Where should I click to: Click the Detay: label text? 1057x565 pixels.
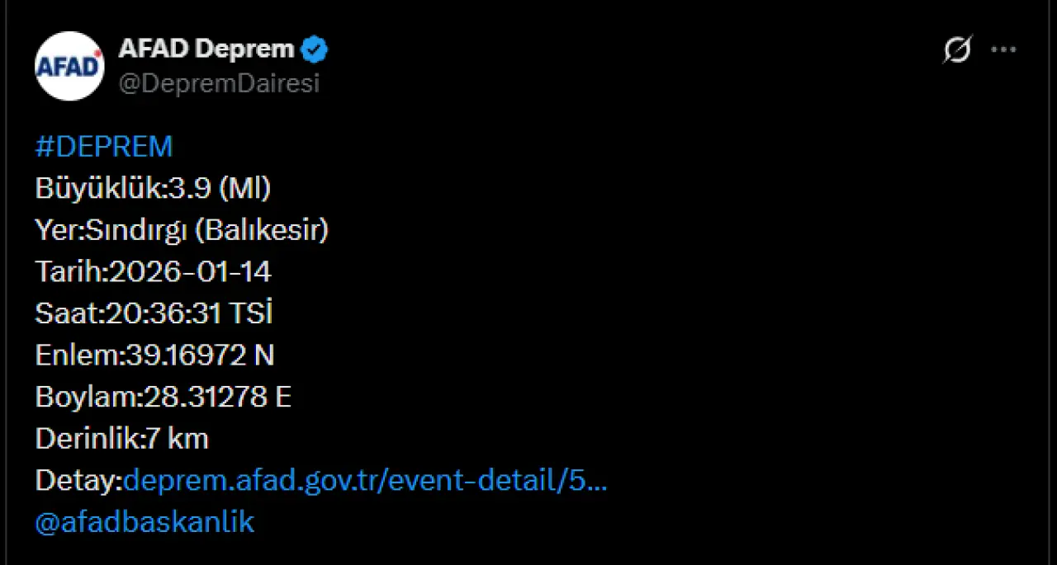78,481
